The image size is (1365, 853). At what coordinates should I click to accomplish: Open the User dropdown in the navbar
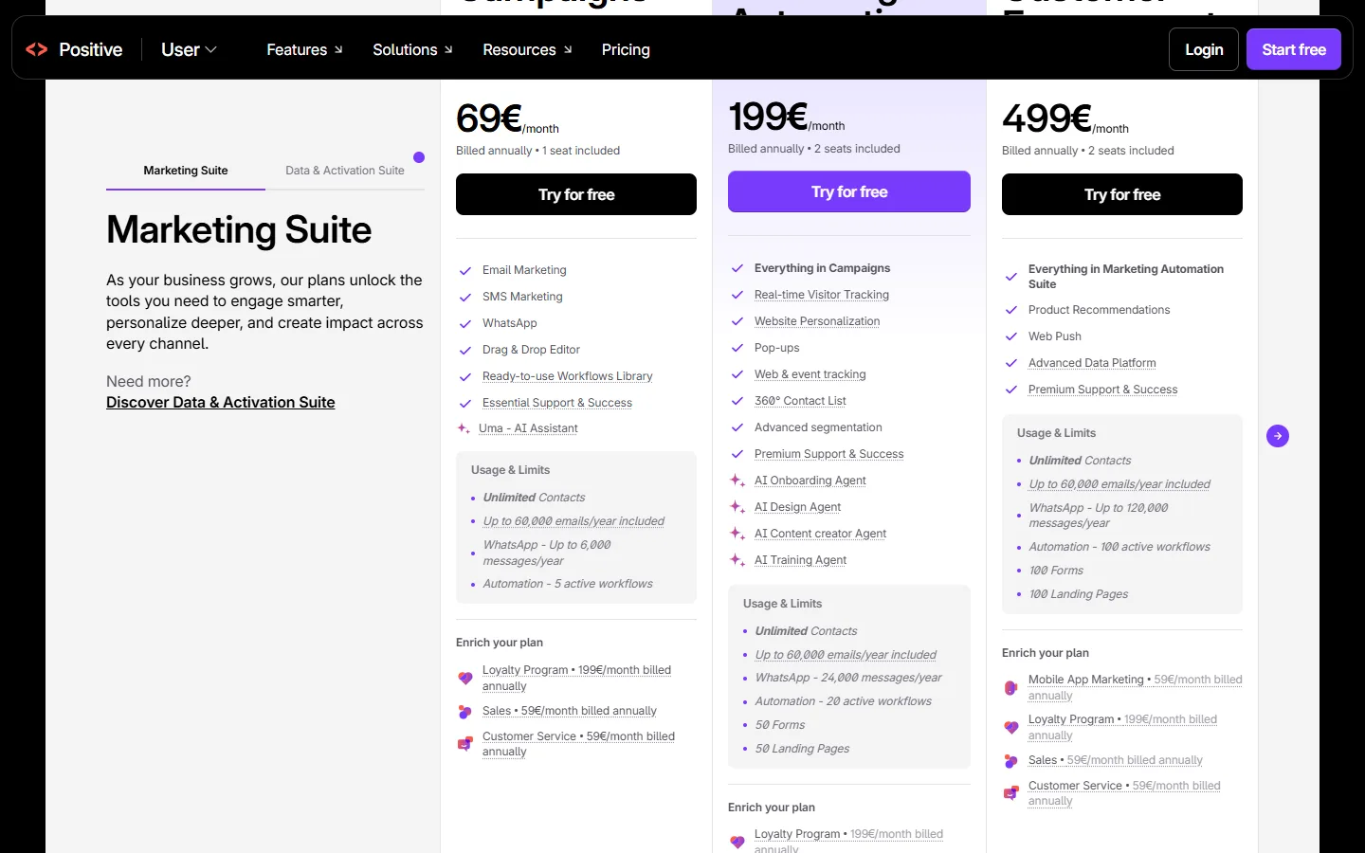coord(189,49)
